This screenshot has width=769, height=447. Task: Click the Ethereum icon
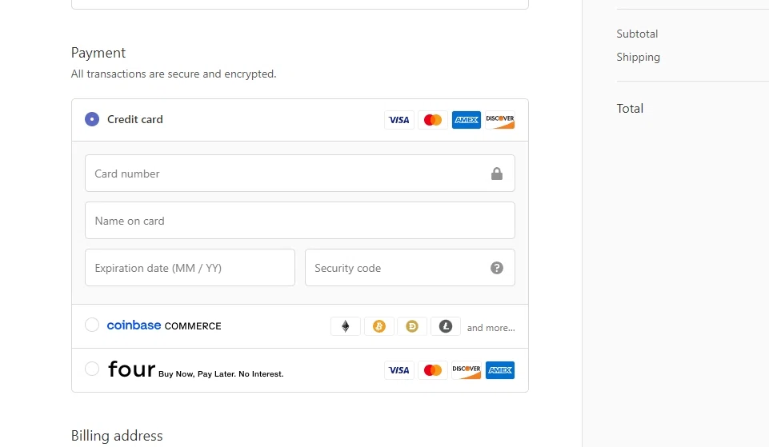346,326
